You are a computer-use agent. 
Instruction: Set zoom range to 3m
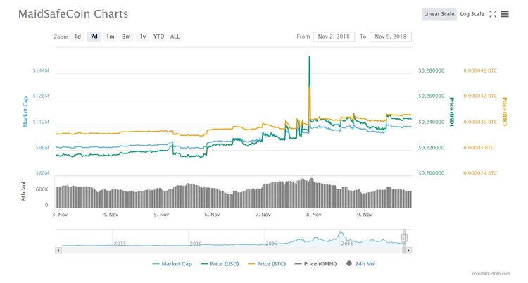click(126, 37)
